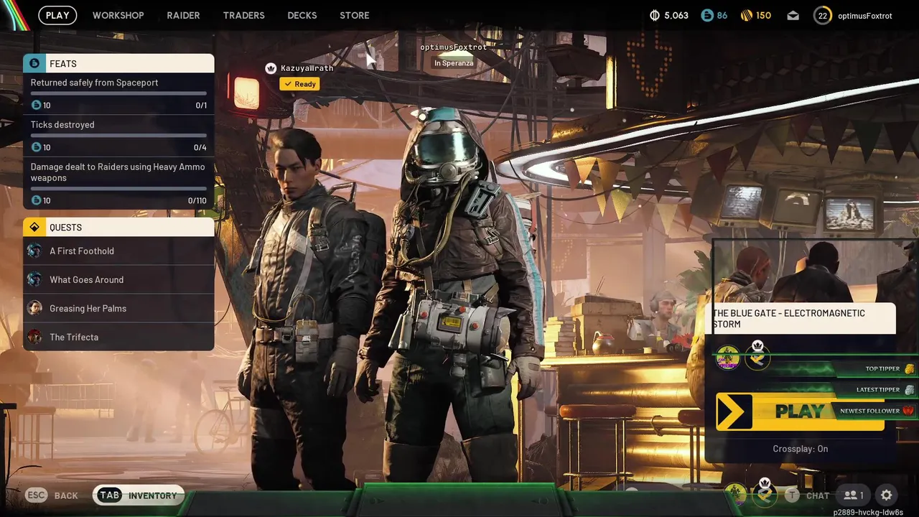Open settings gear icon
Image resolution: width=919 pixels, height=517 pixels.
(x=887, y=495)
